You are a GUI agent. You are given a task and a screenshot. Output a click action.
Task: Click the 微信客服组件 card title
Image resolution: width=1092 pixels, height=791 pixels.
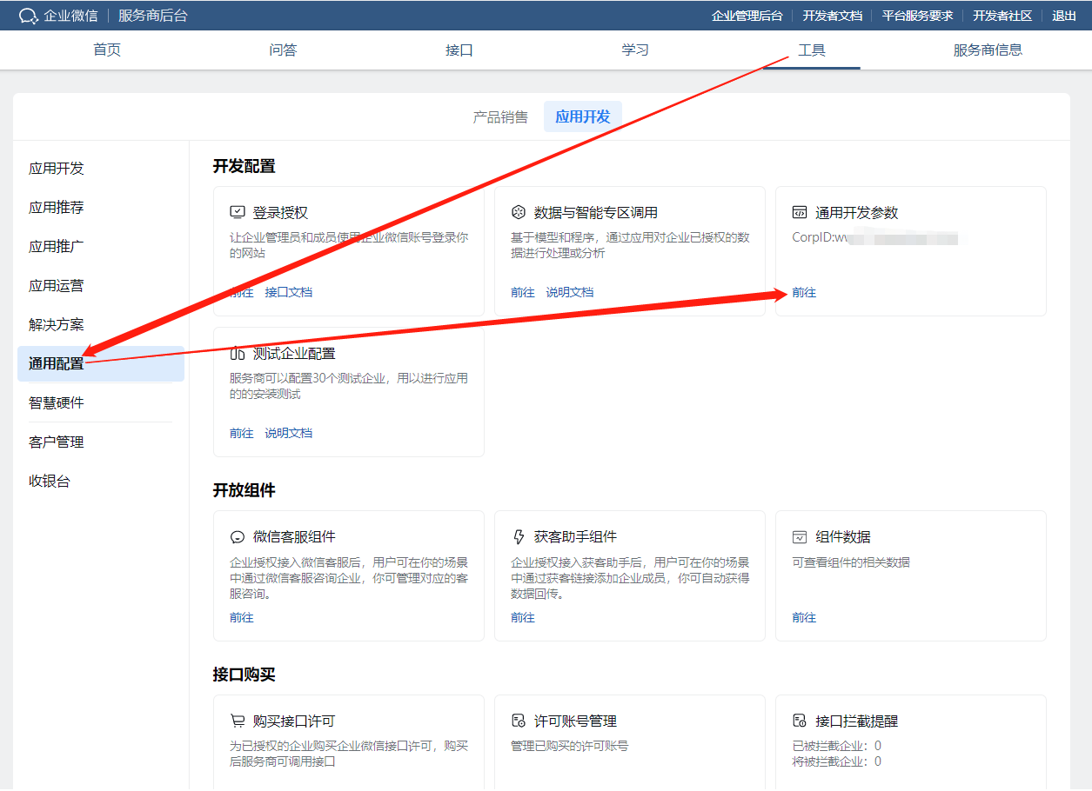294,537
